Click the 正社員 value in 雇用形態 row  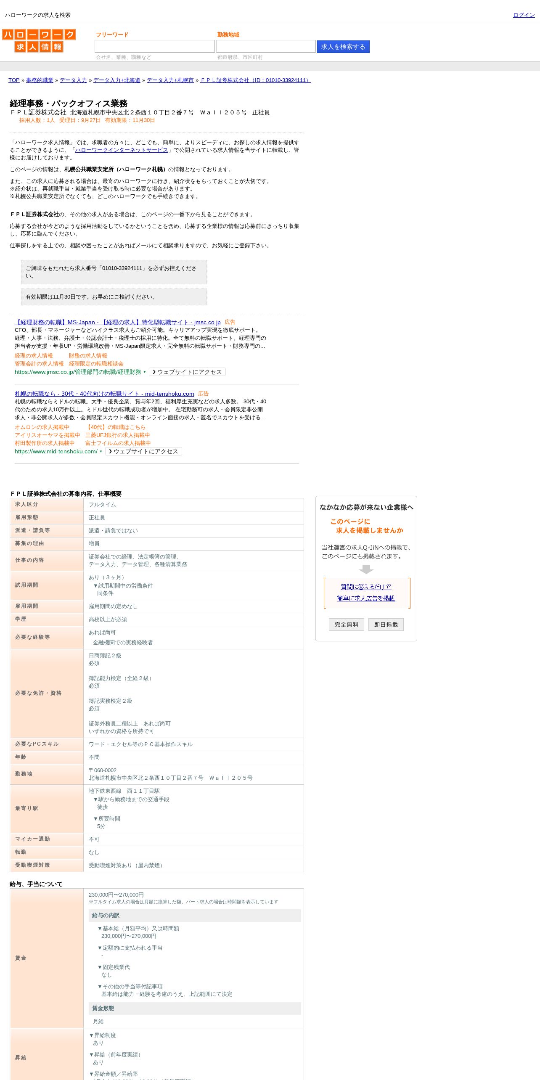click(97, 518)
